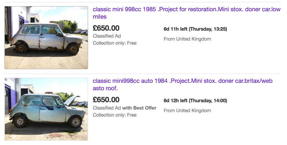Click the word 'miles' ending the first title
287x145 pixels.
tap(100, 17)
